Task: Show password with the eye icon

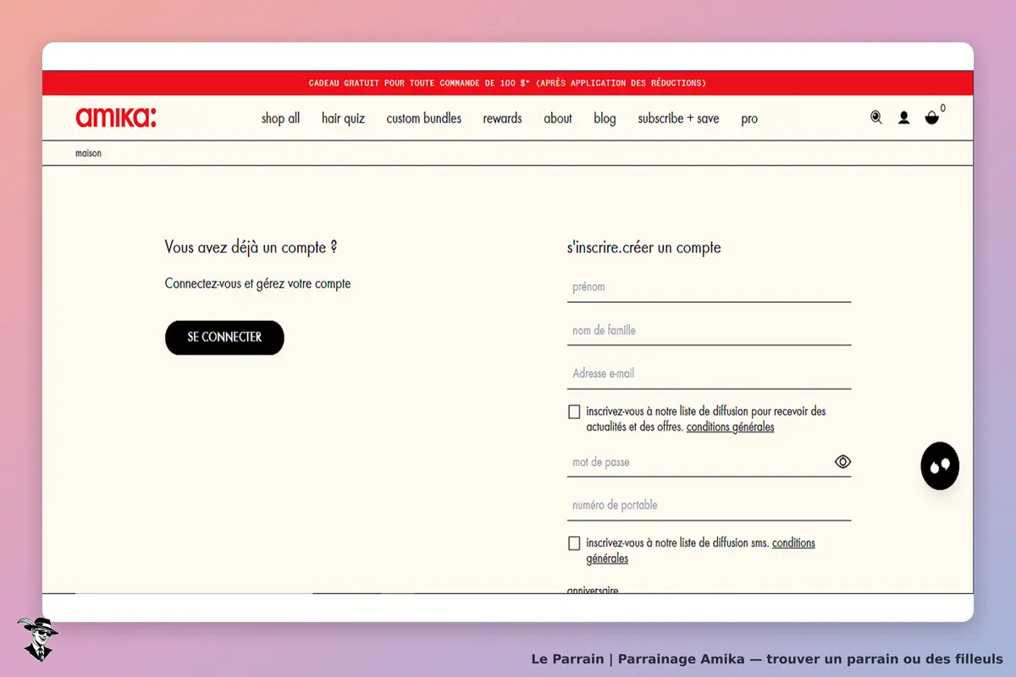Action: pos(842,462)
